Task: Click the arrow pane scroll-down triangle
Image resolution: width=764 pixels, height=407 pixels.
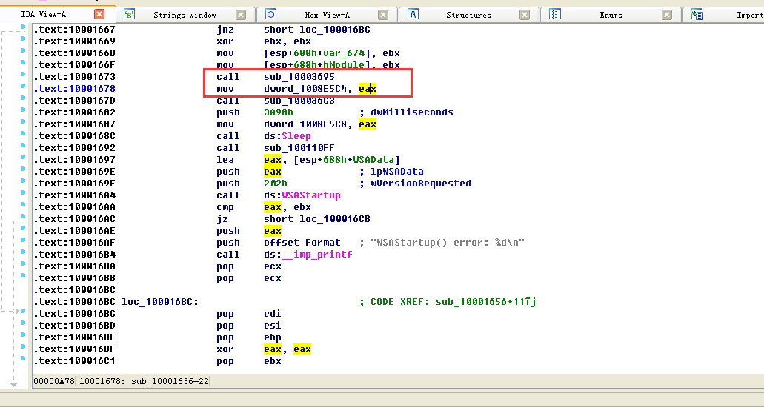Action: point(13,385)
